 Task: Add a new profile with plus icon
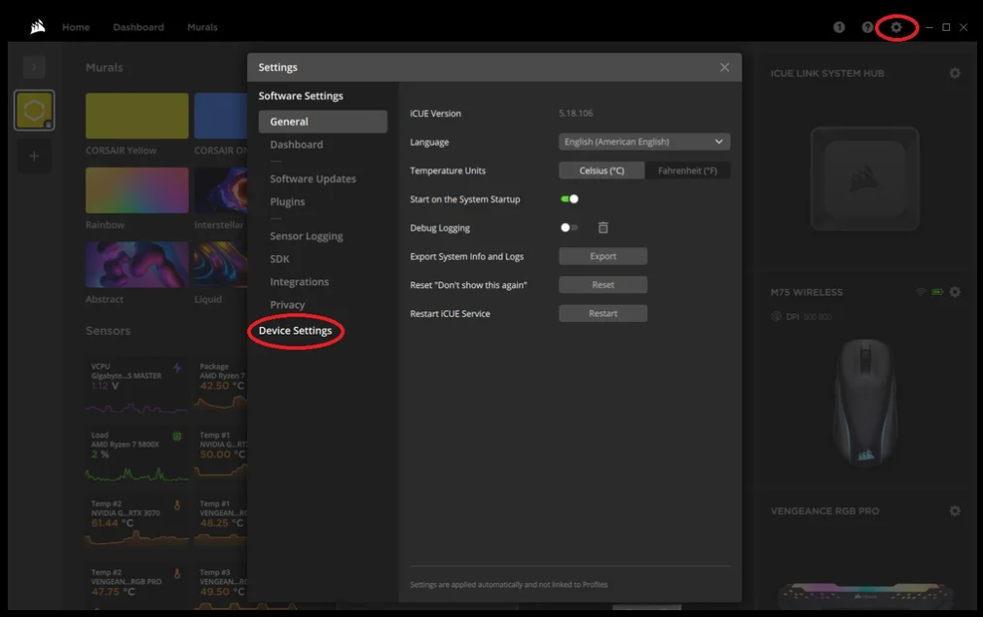[x=34, y=156]
